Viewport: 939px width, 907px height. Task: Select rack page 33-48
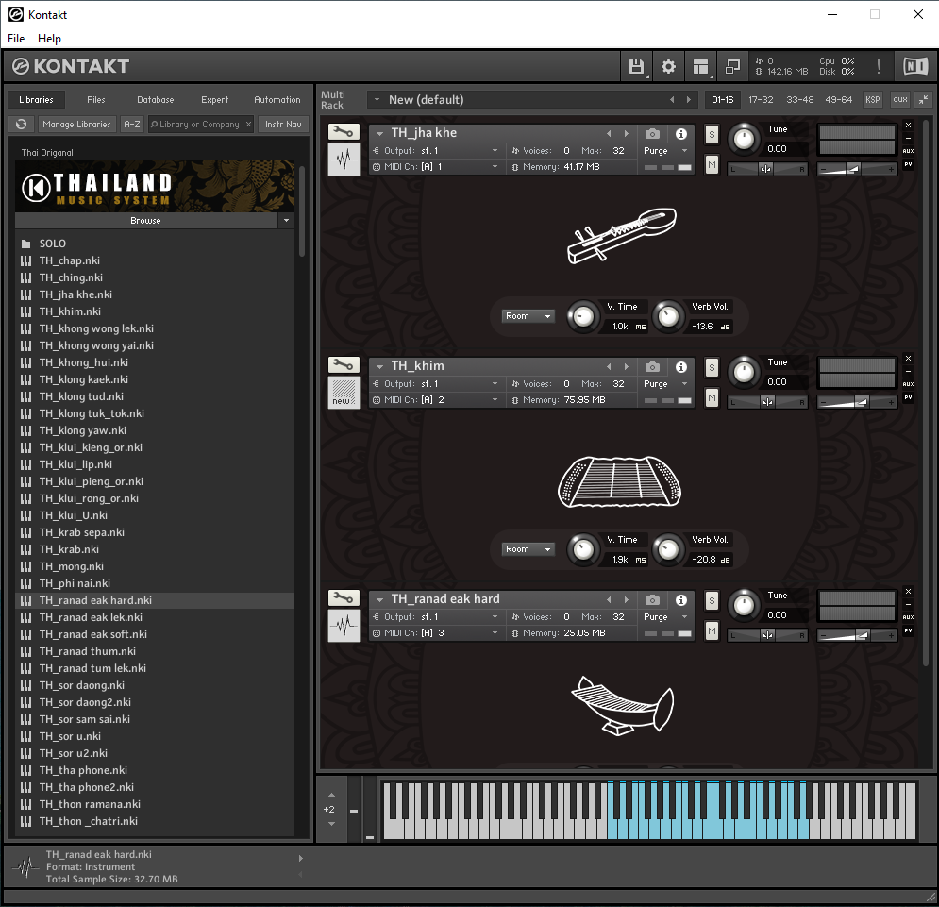click(x=799, y=100)
